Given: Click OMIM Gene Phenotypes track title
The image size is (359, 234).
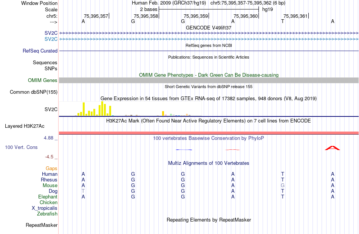Looking at the screenshot, I should coord(209,75).
